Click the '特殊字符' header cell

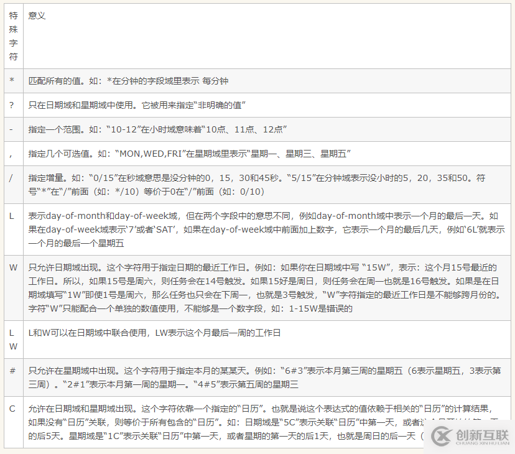click(x=14, y=36)
